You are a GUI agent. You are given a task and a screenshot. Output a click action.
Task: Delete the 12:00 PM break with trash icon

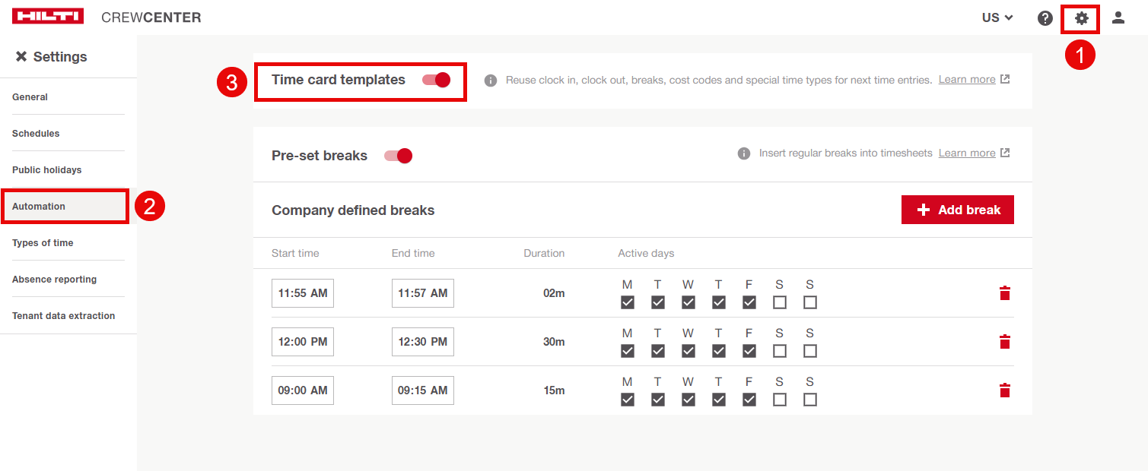tap(1004, 342)
